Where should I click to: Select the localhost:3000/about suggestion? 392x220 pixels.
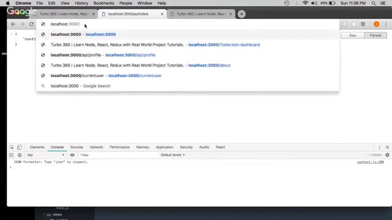coord(188,65)
